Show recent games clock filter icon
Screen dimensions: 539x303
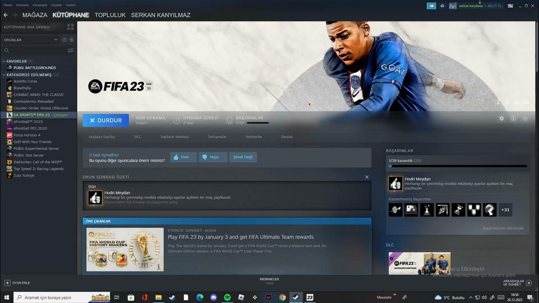click(64, 40)
